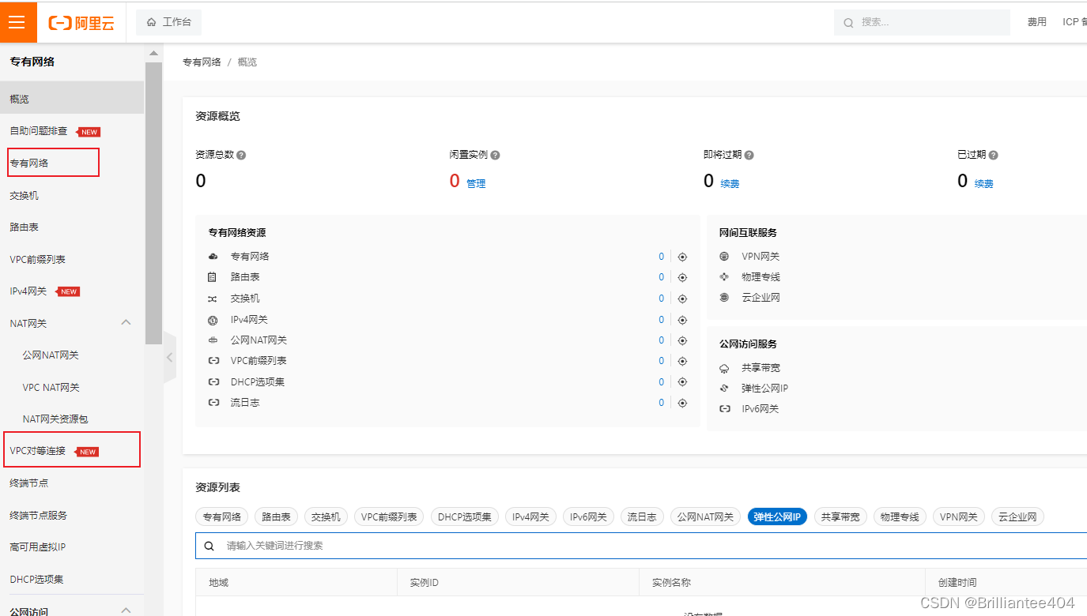The image size is (1087, 616).
Task: Click the 云企业网 service icon
Action: coord(724,298)
